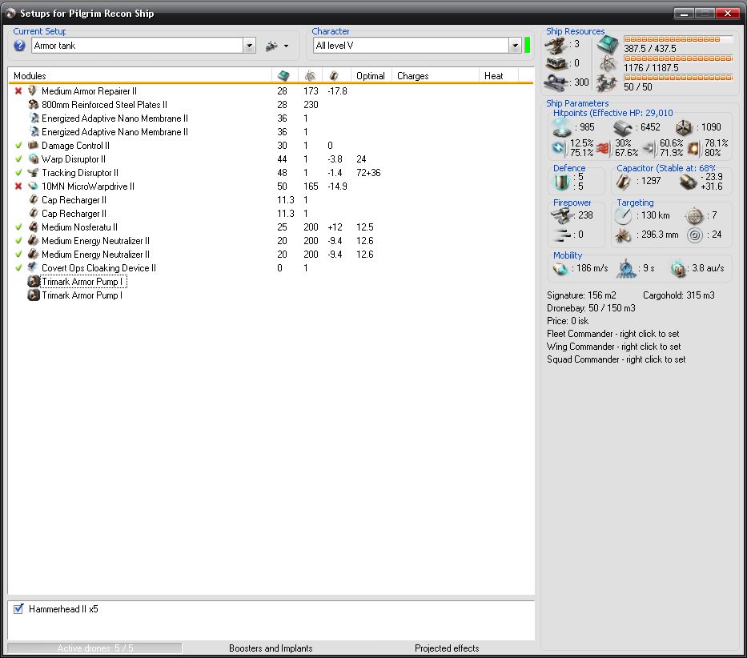Click the 800mm Reinforced Steel Plates II icon
Image resolution: width=747 pixels, height=658 pixels.
tap(33, 104)
